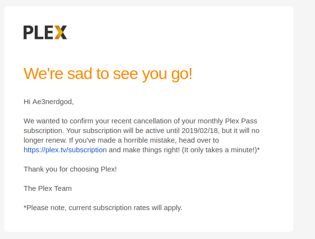The image size is (315, 239).
Task: Open the plex.tv/subscription link
Action: click(x=65, y=150)
